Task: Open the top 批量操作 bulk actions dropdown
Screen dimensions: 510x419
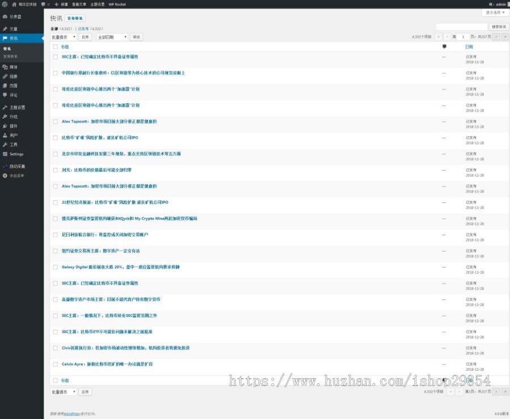Action: [63, 37]
